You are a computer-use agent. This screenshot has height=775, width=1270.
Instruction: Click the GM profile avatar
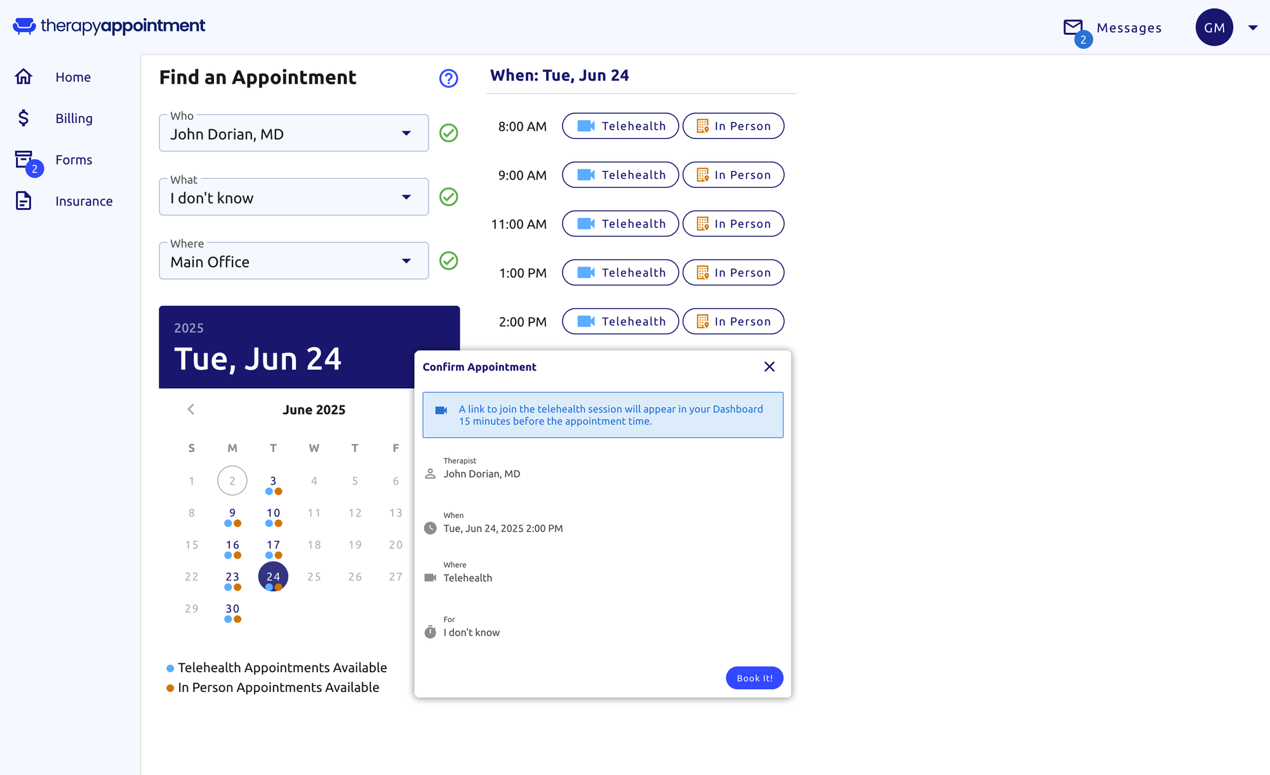(x=1213, y=27)
